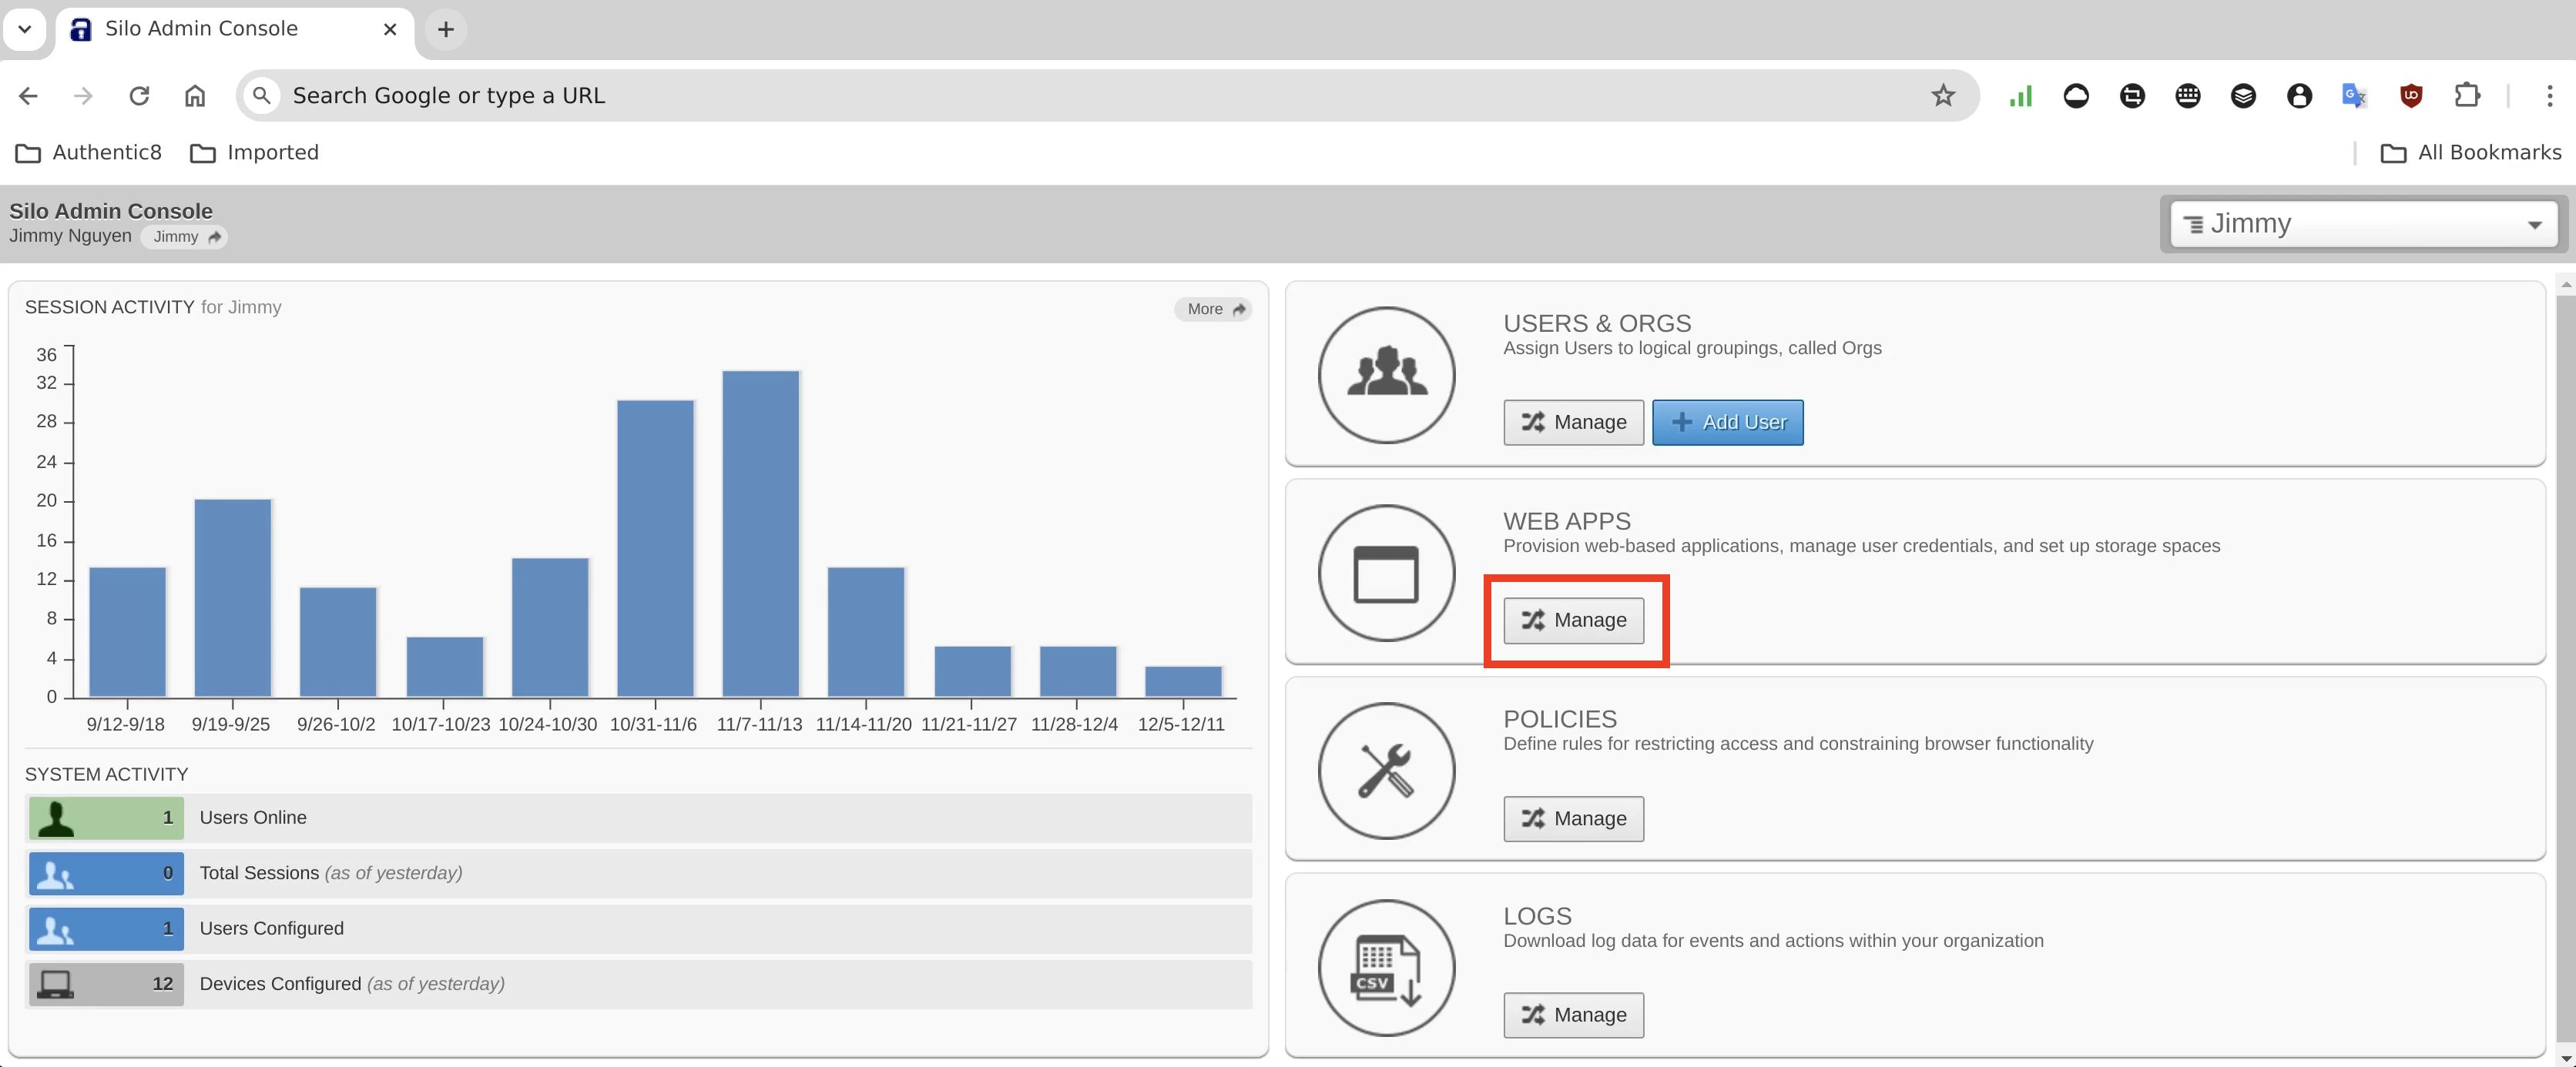Bookmark this page with the star icon
This screenshot has height=1067, width=2576.
point(1942,96)
